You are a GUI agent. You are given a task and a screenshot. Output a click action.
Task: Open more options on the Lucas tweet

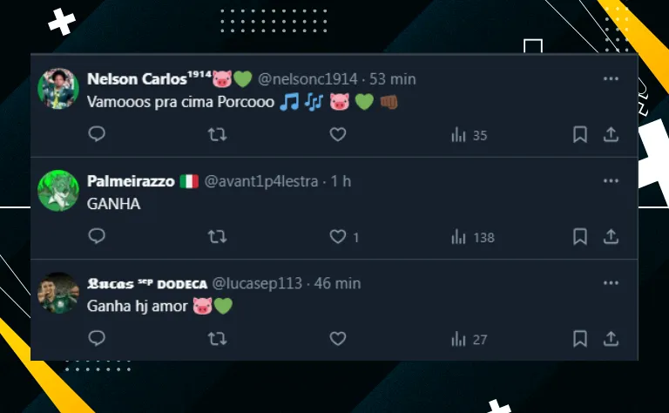click(611, 283)
